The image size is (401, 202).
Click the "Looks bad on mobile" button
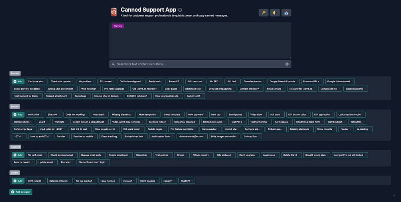coord(350,114)
